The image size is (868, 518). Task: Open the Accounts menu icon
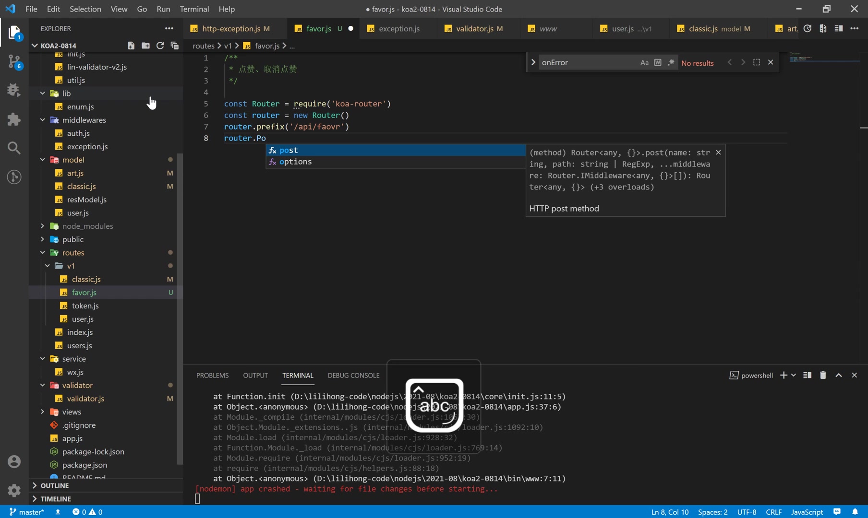click(x=14, y=461)
